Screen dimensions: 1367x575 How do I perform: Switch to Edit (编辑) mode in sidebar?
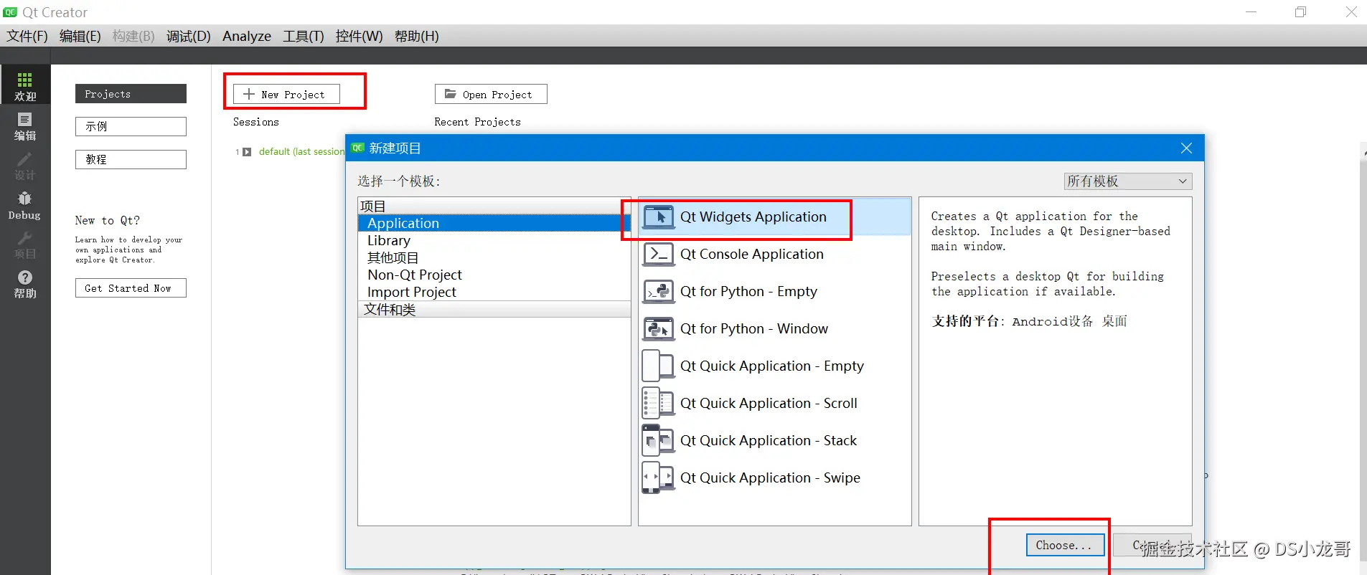(x=25, y=126)
